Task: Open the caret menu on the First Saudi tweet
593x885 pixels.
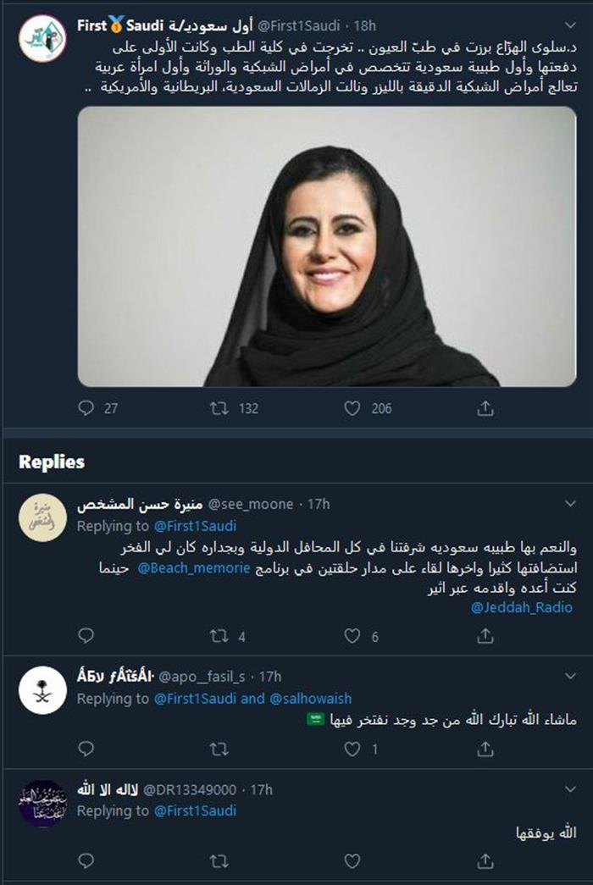Action: pyautogui.click(x=570, y=25)
